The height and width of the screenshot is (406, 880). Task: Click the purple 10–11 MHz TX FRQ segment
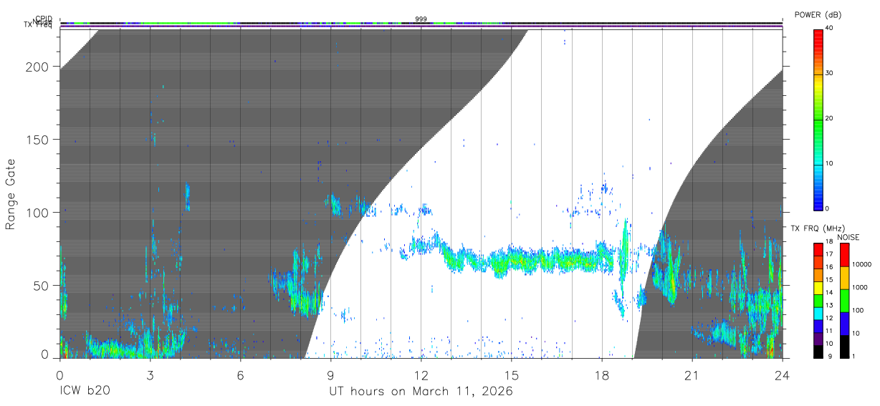pos(818,339)
